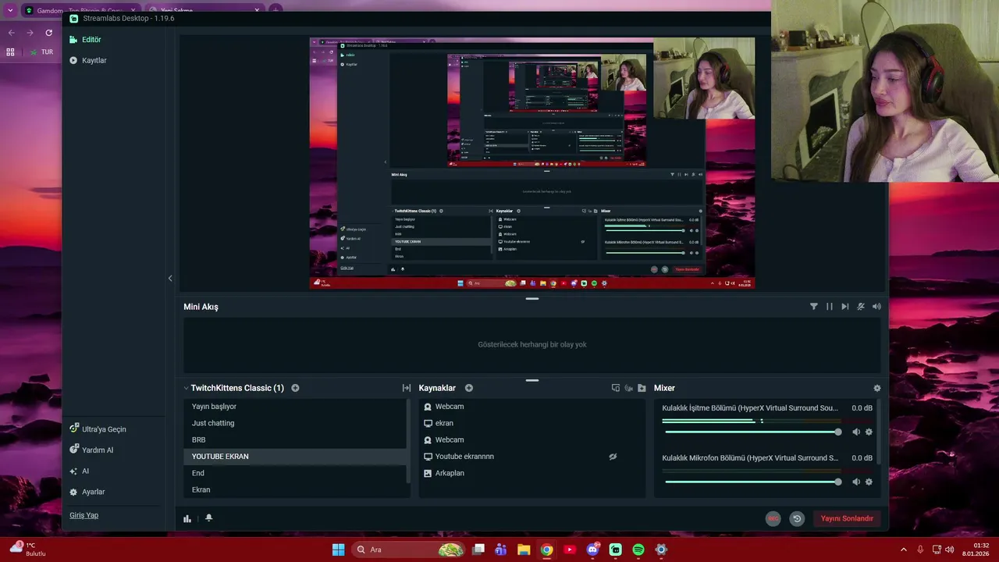Image resolution: width=999 pixels, height=562 pixels.
Task: Click the taskbar Ara search box
Action: [410, 550]
